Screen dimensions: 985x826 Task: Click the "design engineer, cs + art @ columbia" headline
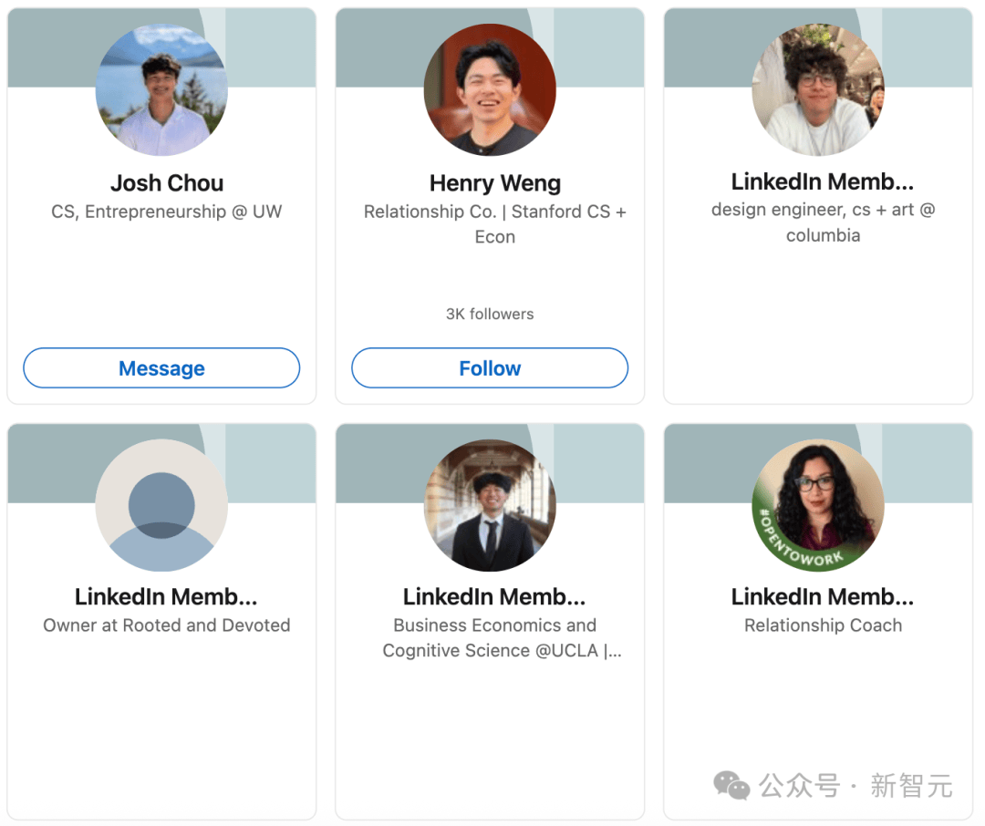(x=823, y=222)
